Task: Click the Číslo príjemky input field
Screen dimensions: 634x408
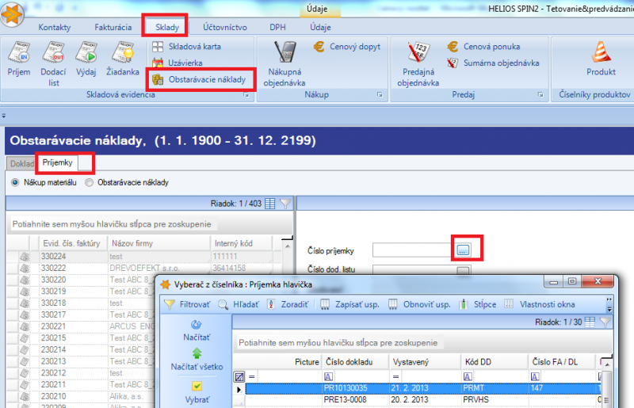Action: click(414, 250)
